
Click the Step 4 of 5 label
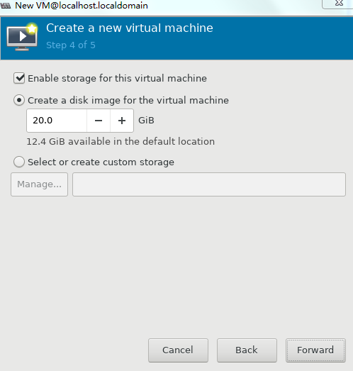click(x=71, y=45)
